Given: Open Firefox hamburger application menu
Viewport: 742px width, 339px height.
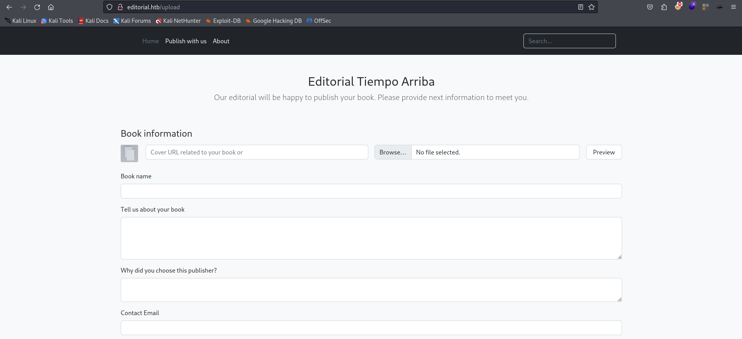Looking at the screenshot, I should click(x=733, y=7).
